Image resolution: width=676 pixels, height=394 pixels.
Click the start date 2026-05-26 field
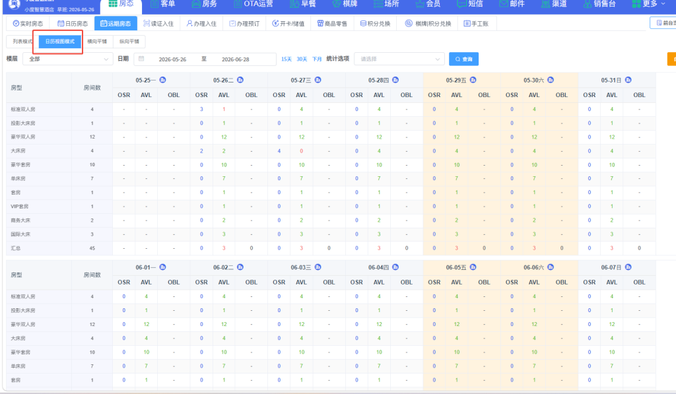click(x=172, y=59)
